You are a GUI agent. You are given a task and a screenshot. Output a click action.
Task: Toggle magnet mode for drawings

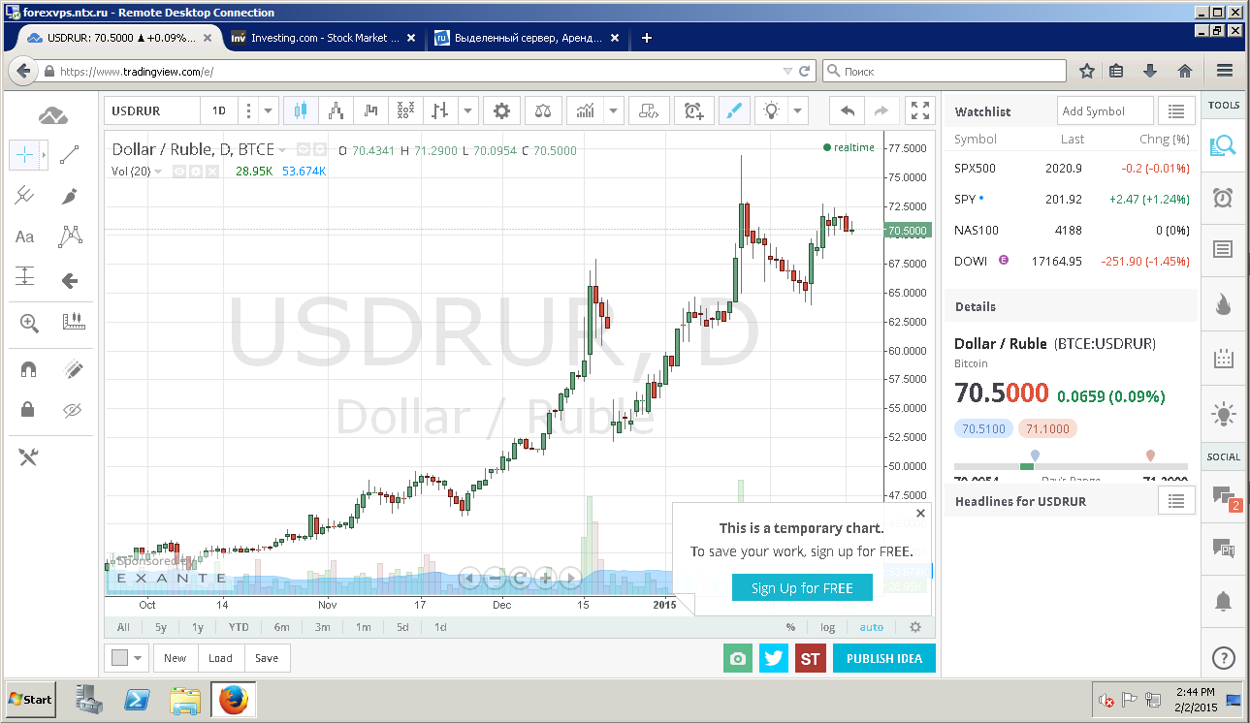point(28,369)
